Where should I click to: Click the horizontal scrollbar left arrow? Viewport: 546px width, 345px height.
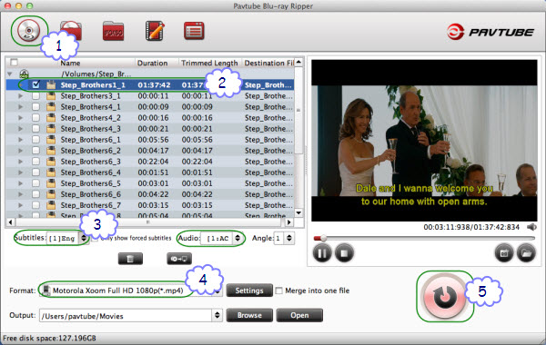point(10,222)
